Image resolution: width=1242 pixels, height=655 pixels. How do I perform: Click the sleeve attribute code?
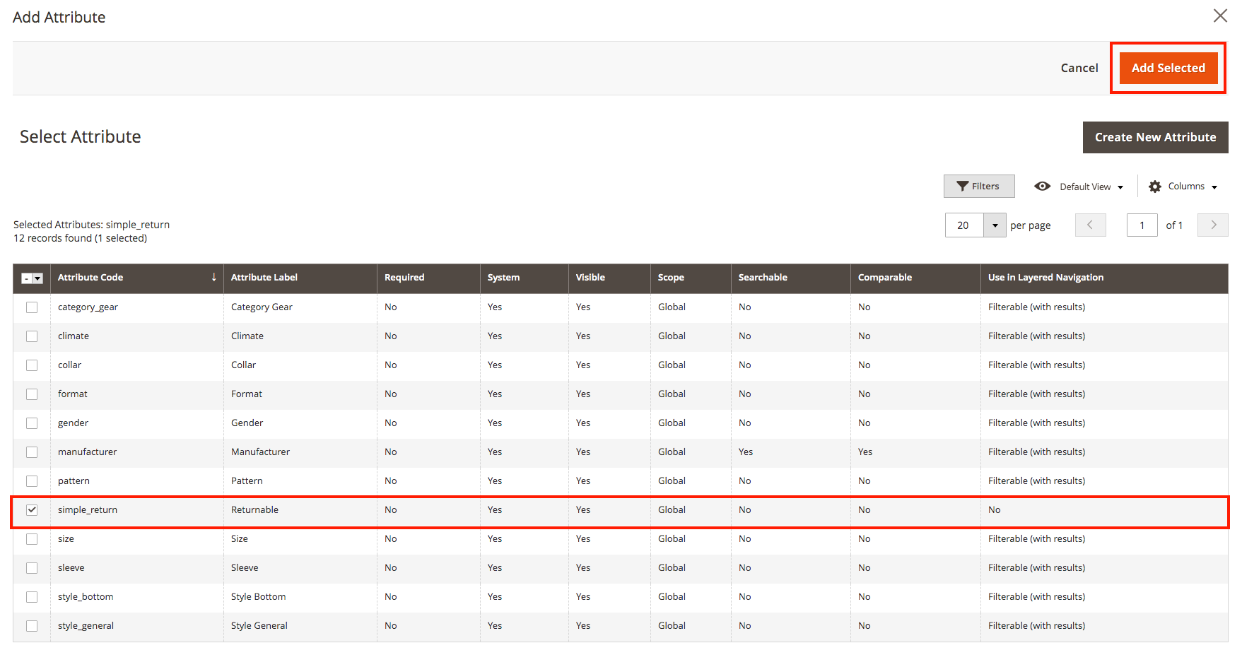click(x=71, y=567)
